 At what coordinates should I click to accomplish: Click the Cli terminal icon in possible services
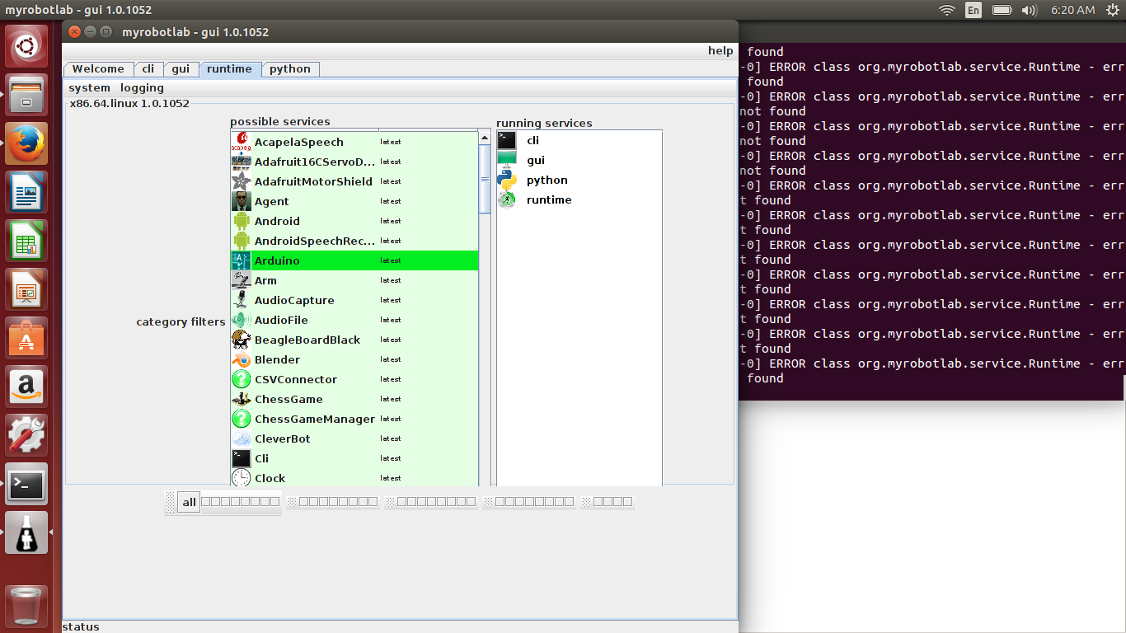click(x=241, y=458)
